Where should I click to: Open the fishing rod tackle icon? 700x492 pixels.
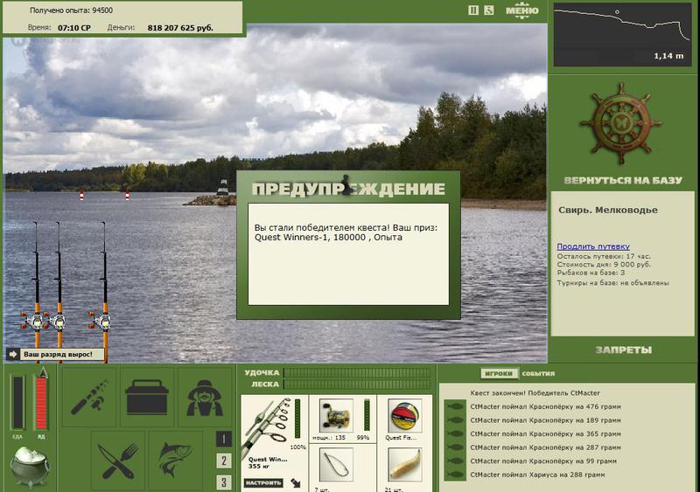coord(90,396)
